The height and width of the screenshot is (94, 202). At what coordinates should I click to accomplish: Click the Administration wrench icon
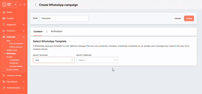pyautogui.click(x=4, y=88)
